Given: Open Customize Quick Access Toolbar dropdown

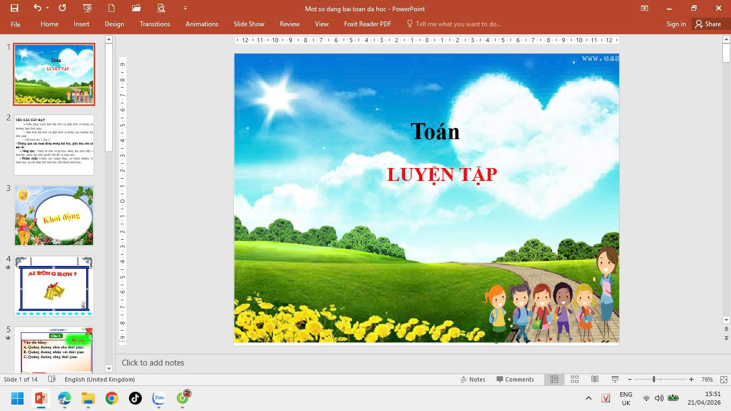Looking at the screenshot, I should pyautogui.click(x=185, y=8).
